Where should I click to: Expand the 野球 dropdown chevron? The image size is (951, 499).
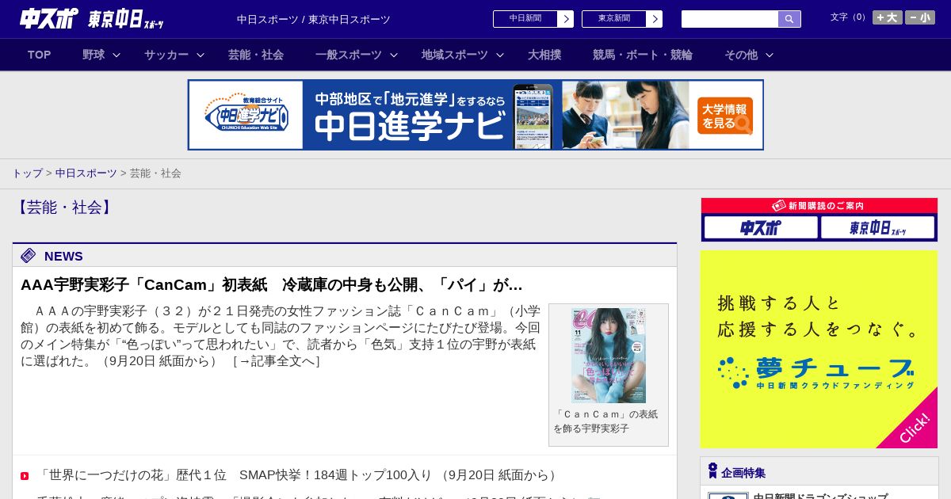(x=116, y=55)
